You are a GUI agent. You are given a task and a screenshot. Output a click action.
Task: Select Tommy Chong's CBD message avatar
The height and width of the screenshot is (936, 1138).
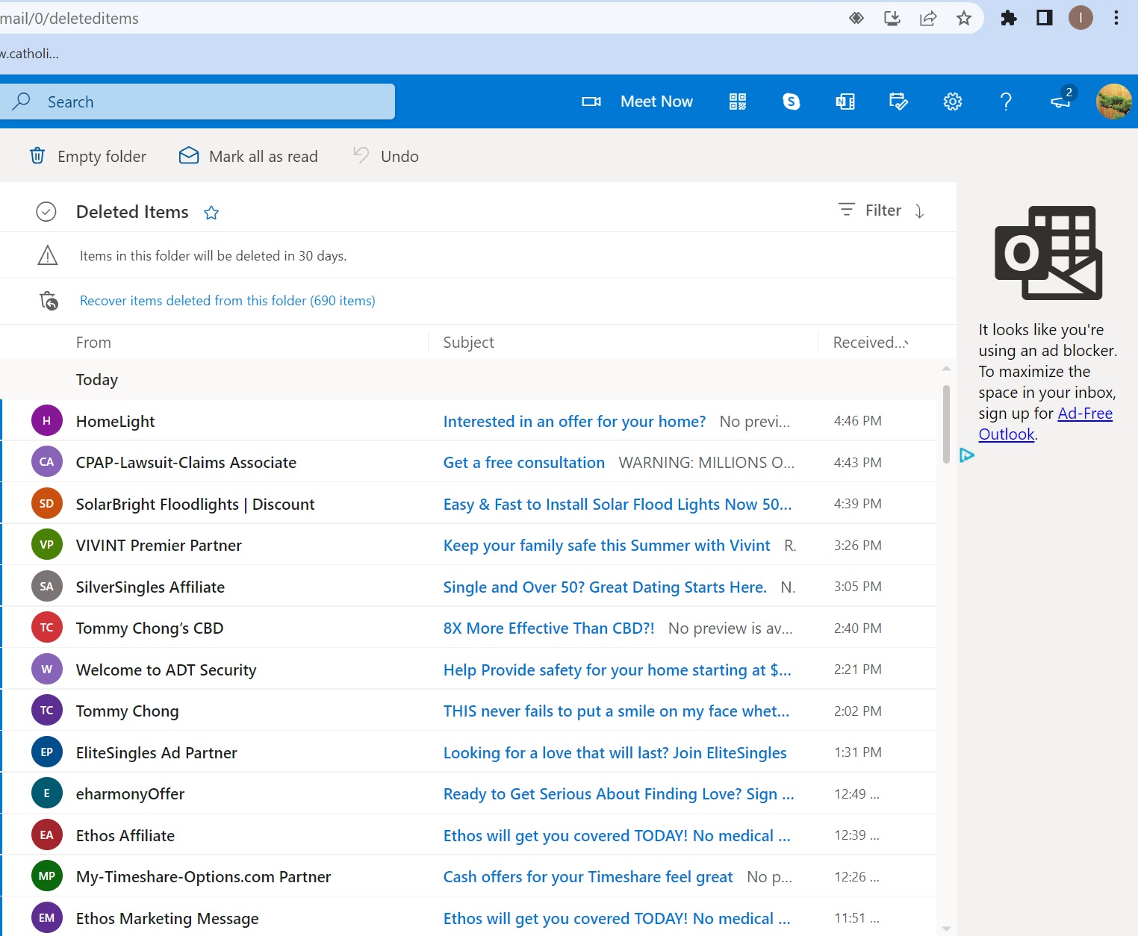[46, 628]
